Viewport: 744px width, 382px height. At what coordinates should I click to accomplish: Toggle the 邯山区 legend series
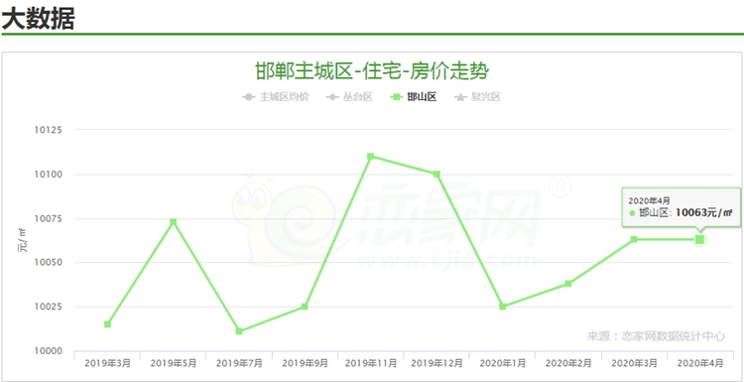[x=414, y=97]
